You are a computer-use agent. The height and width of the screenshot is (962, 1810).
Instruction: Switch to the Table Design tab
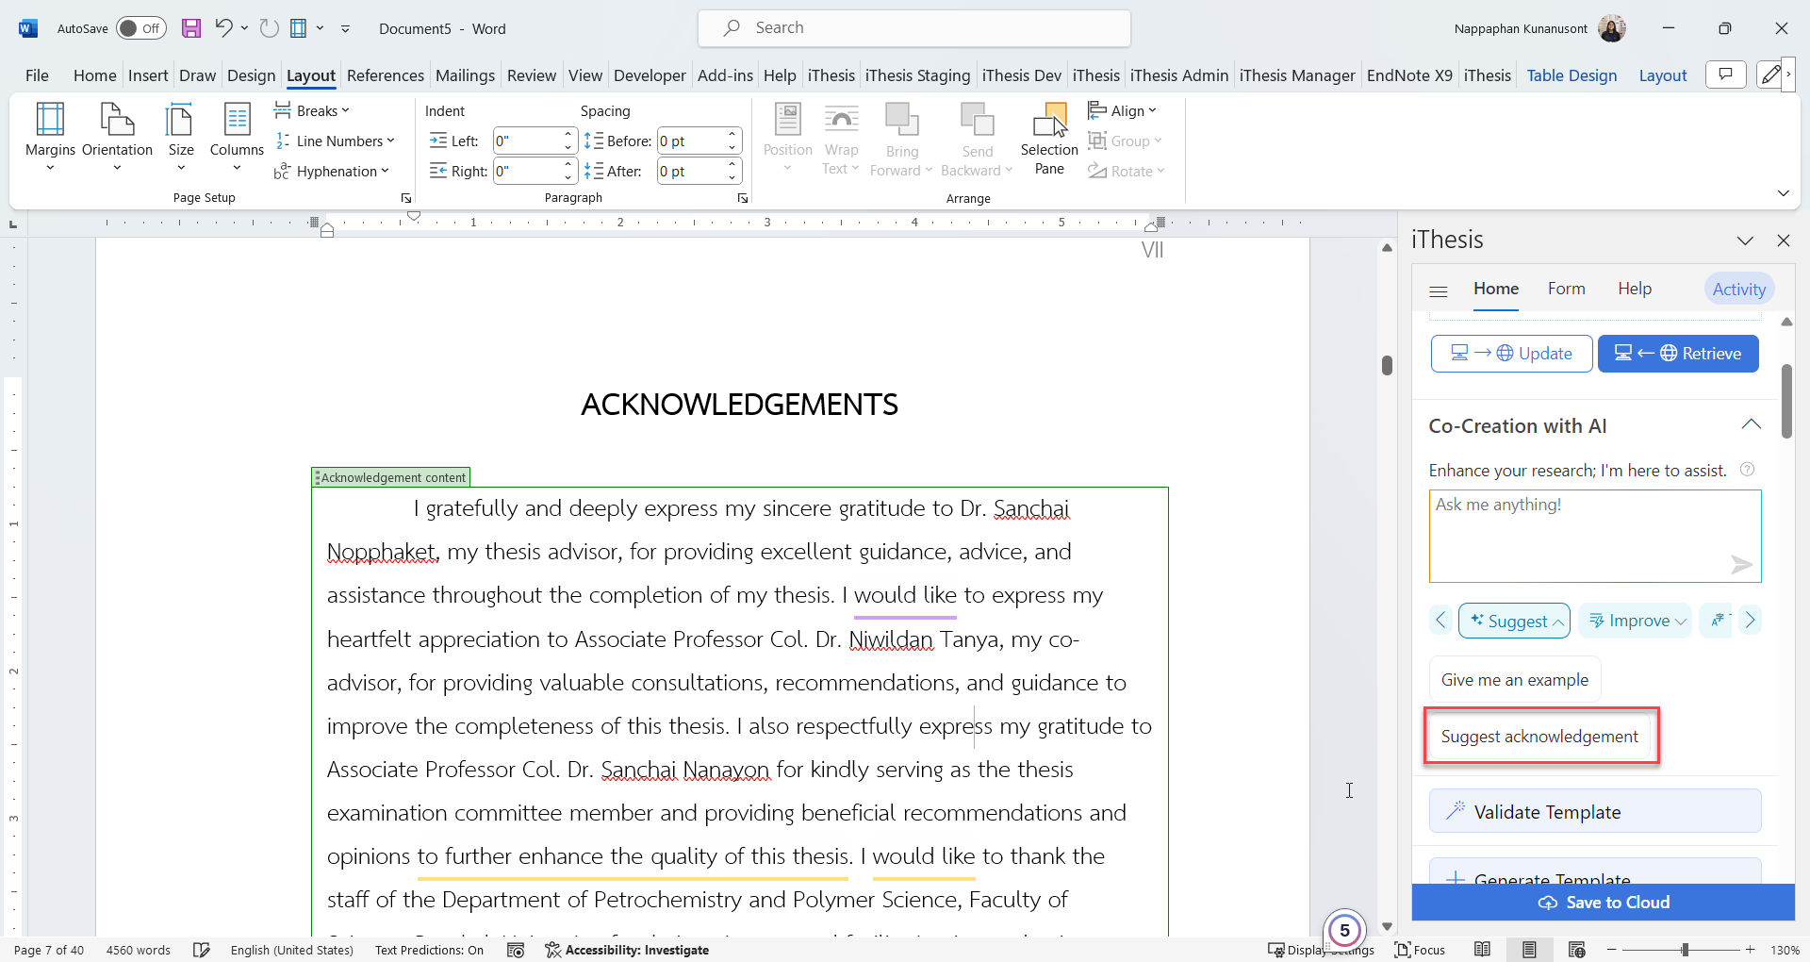[x=1571, y=75]
